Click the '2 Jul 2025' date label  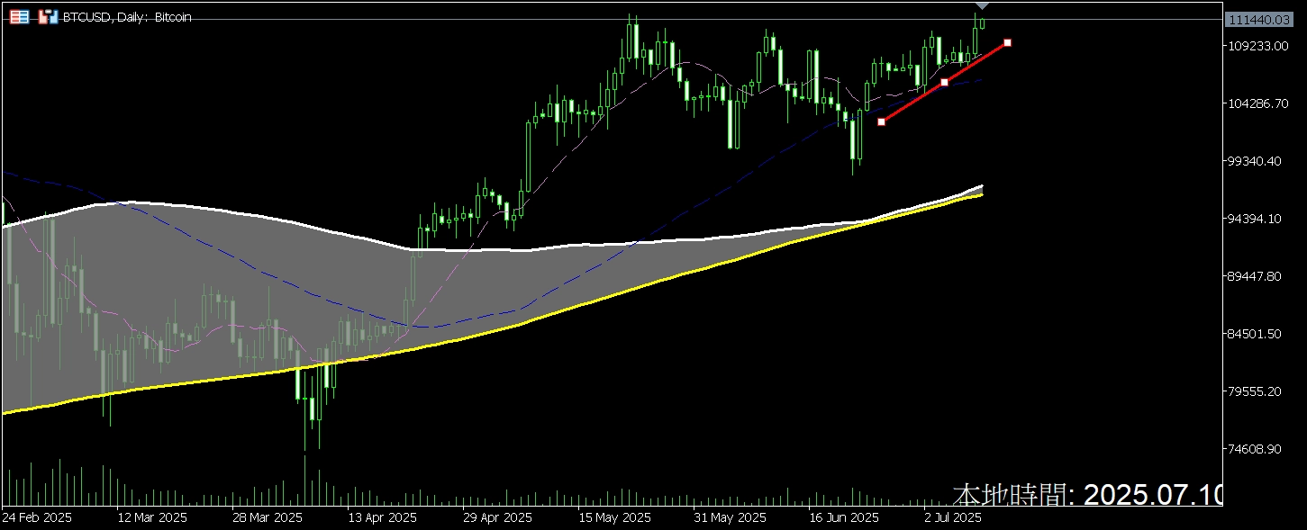(x=953, y=518)
